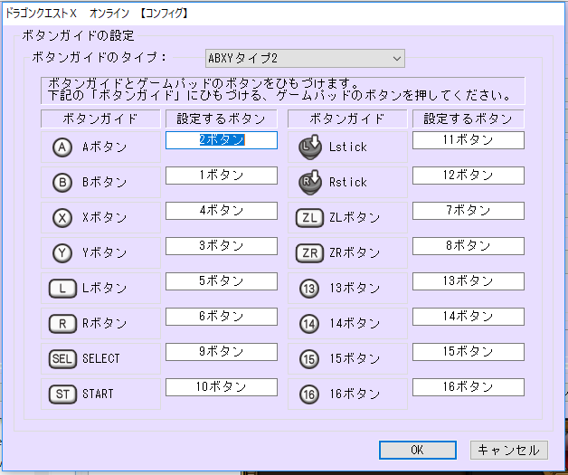Click the left ボタンガイド column header

point(100,119)
